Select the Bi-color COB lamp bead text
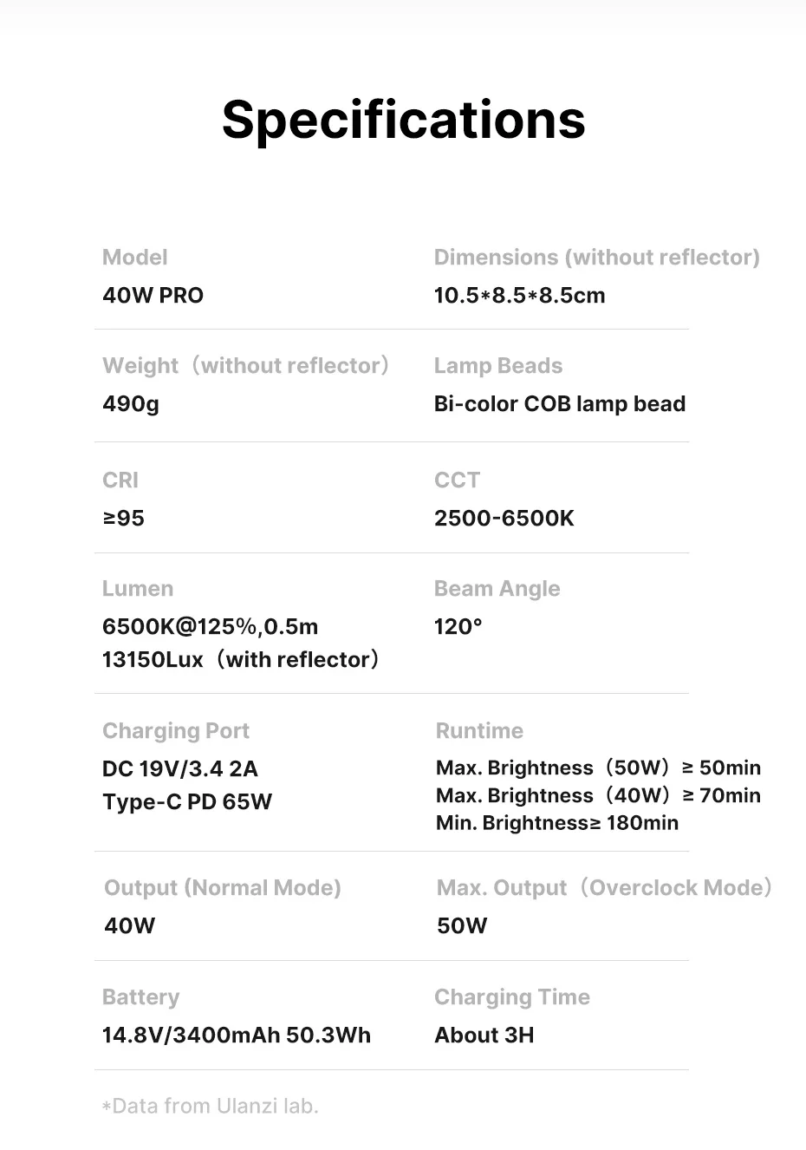This screenshot has height=1150, width=806. coord(559,404)
